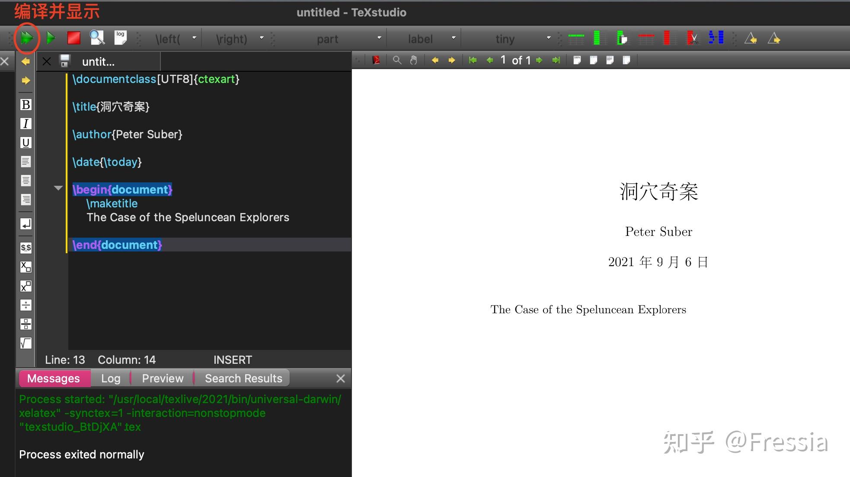Open the \left( bracket dropdown
This screenshot has width=850, height=477.
pos(195,38)
